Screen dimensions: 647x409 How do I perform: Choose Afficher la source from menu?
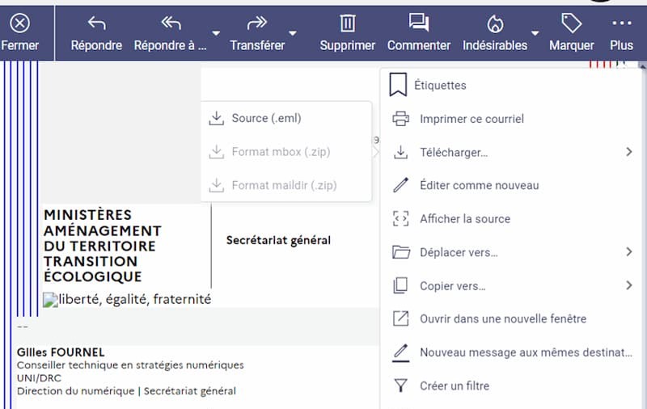coord(464,219)
